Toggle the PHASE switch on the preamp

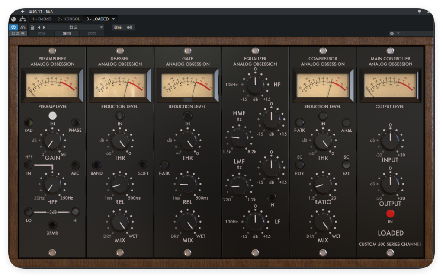click(75, 123)
